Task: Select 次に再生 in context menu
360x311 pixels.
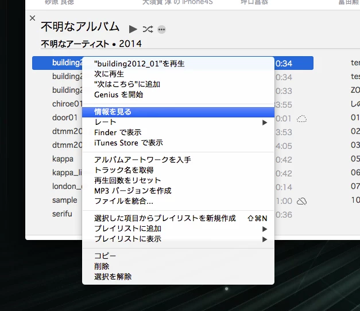Action: click(x=178, y=74)
